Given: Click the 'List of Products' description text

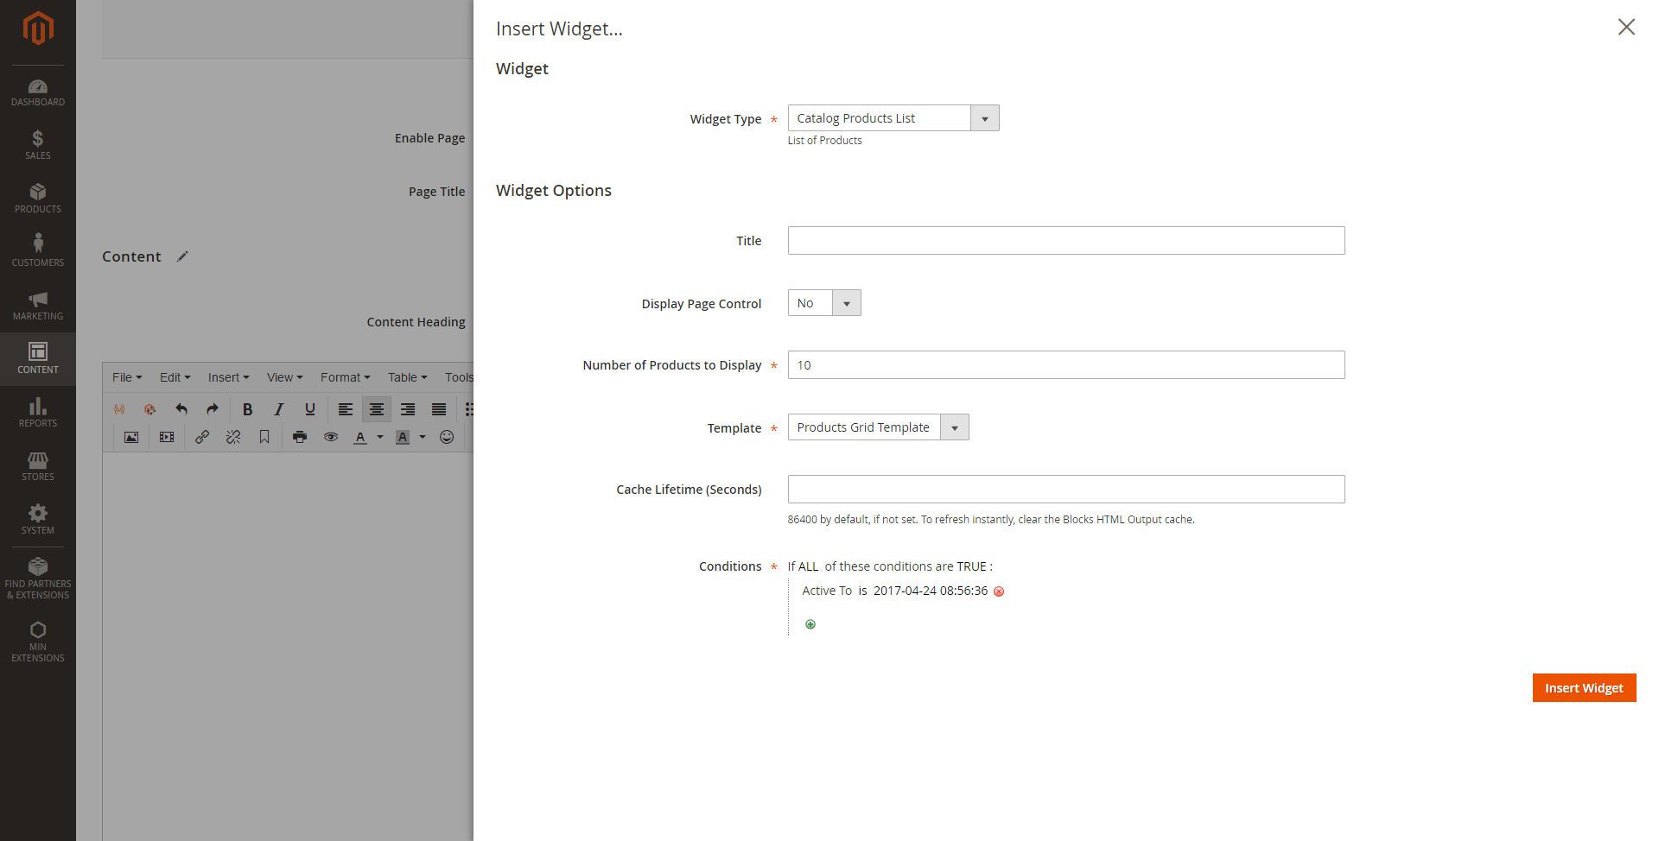Looking at the screenshot, I should (x=824, y=141).
